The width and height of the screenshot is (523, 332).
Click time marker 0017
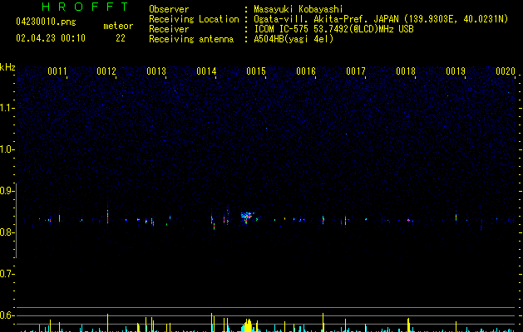[356, 71]
